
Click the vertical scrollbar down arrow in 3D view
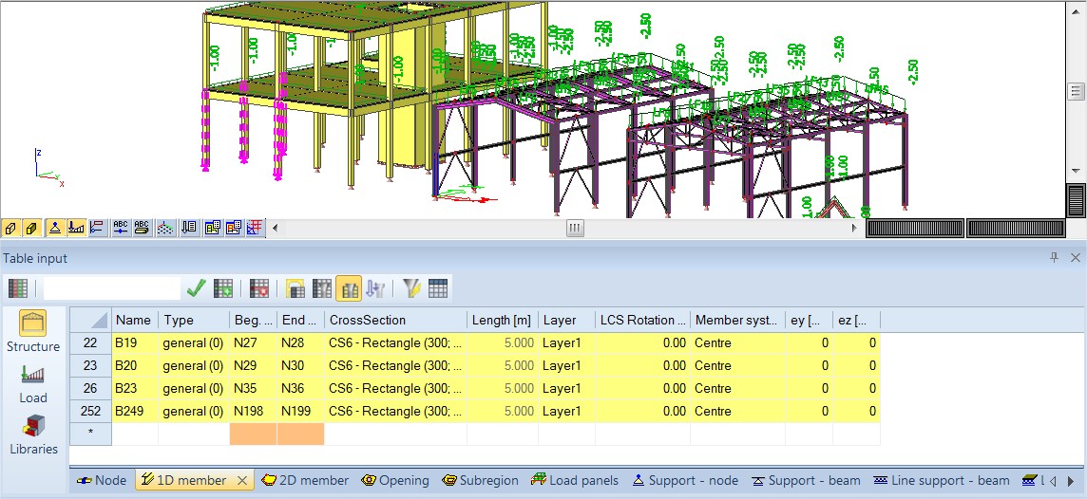(1076, 171)
